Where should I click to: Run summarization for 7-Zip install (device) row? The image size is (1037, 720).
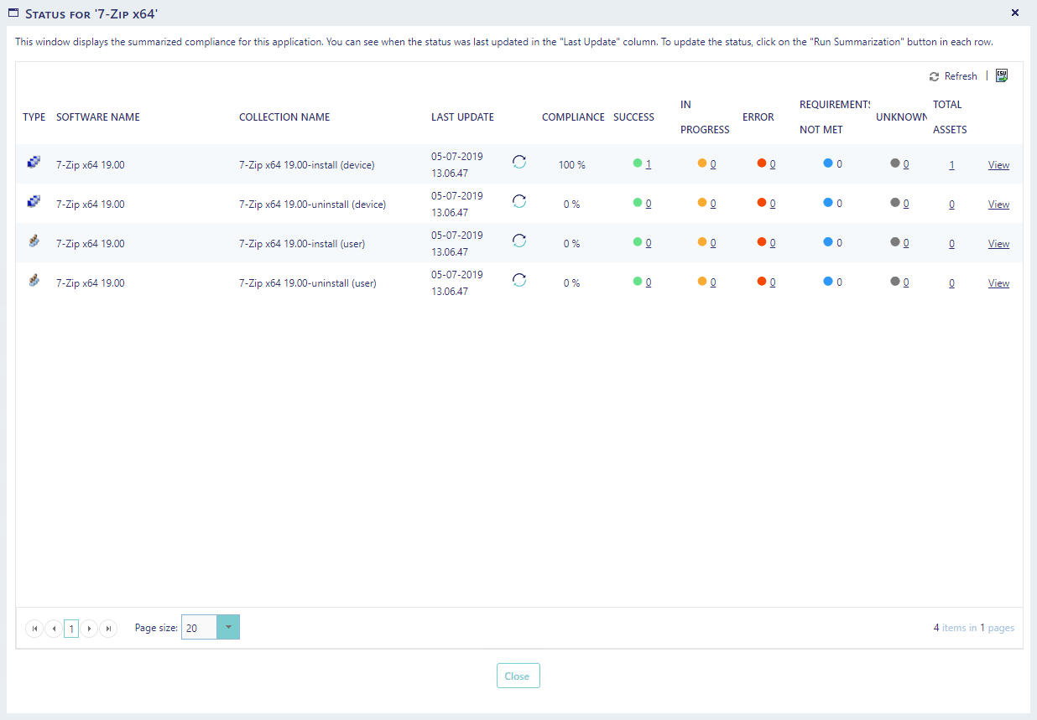click(x=519, y=163)
